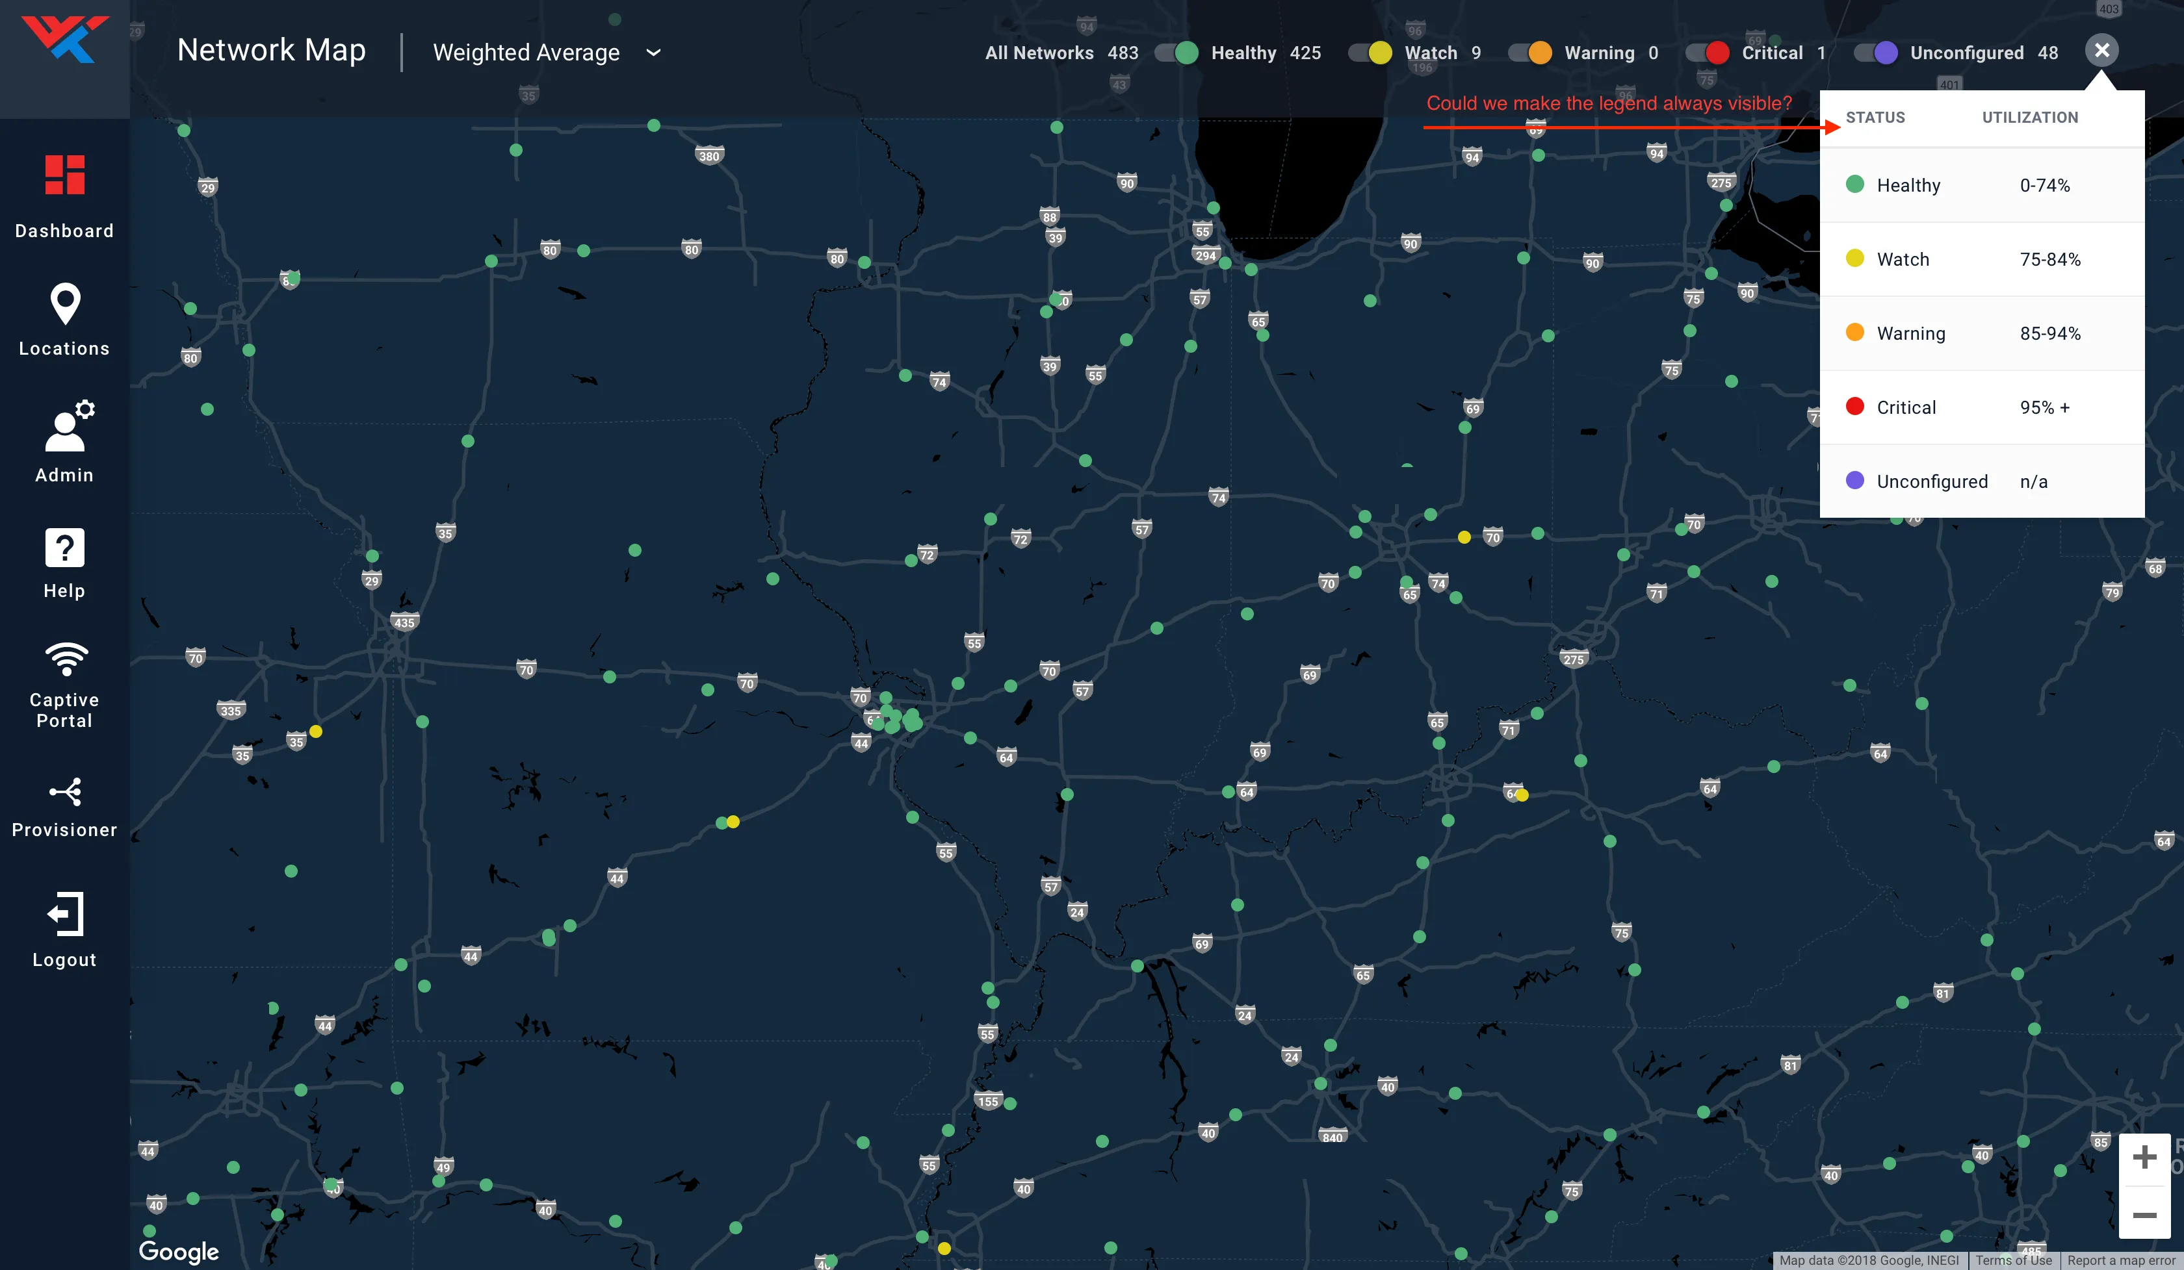
Task: Click the Critical 95% + legend row
Action: [1982, 407]
